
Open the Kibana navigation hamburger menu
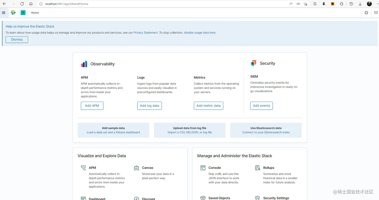pos(4,13)
